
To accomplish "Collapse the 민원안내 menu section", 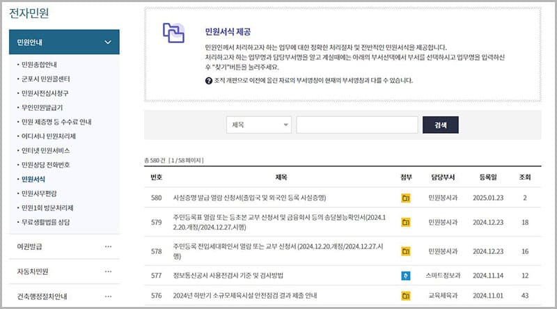I will point(107,42).
